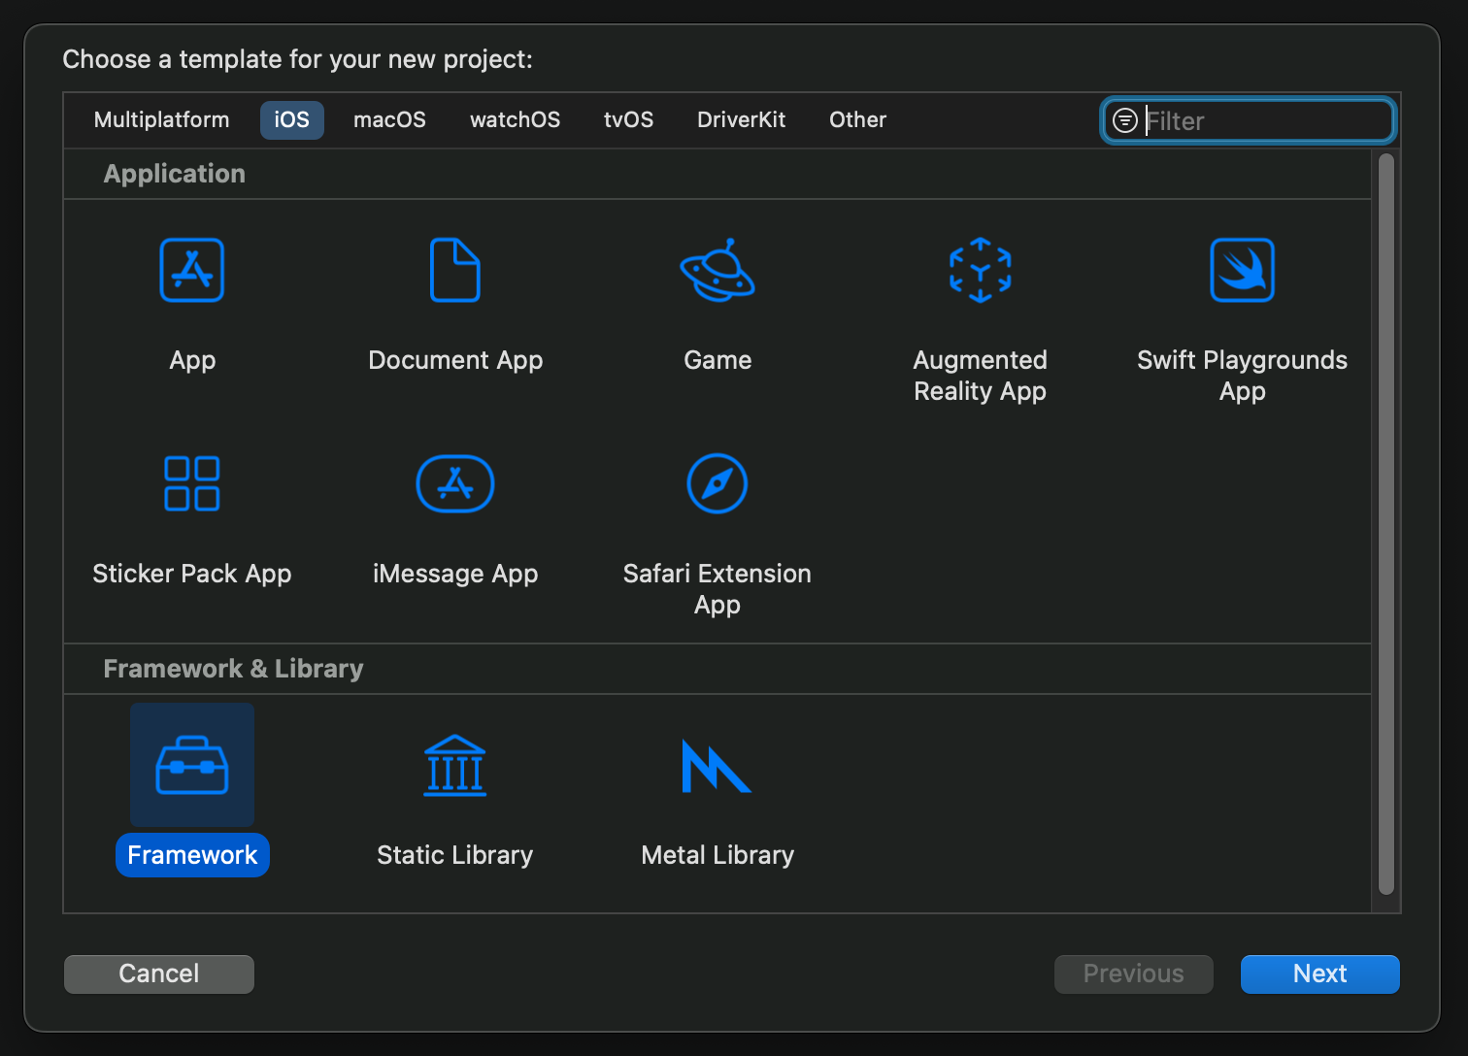Click the template list vertical scrollbar
The image size is (1468, 1056).
point(1386,524)
